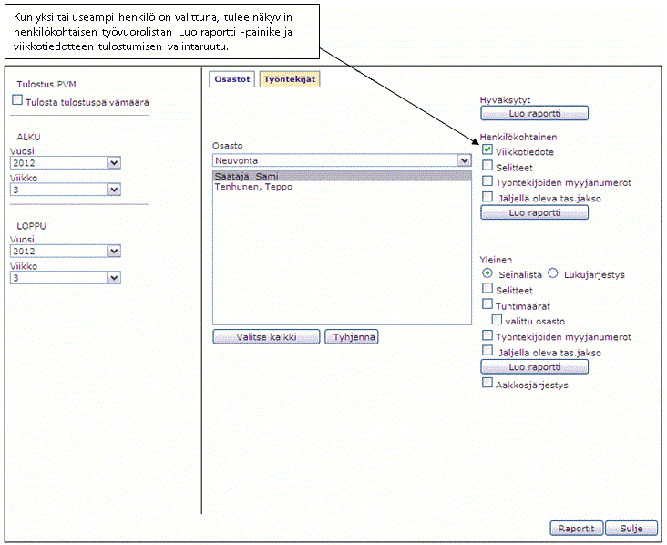Check Työntekijöiden myyjänumerot under Henkilökohtainen
The height and width of the screenshot is (545, 667).
pyautogui.click(x=487, y=180)
